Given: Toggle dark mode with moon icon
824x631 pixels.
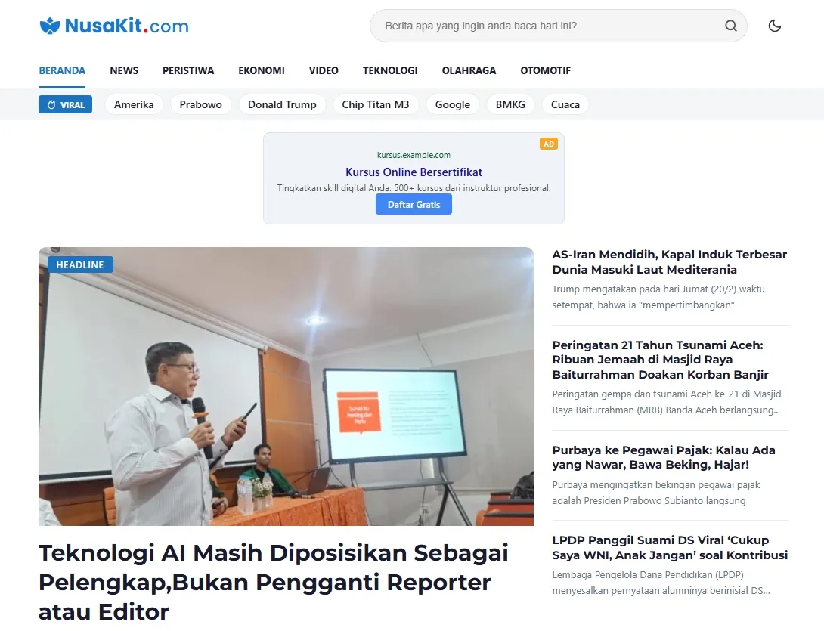Looking at the screenshot, I should [774, 26].
